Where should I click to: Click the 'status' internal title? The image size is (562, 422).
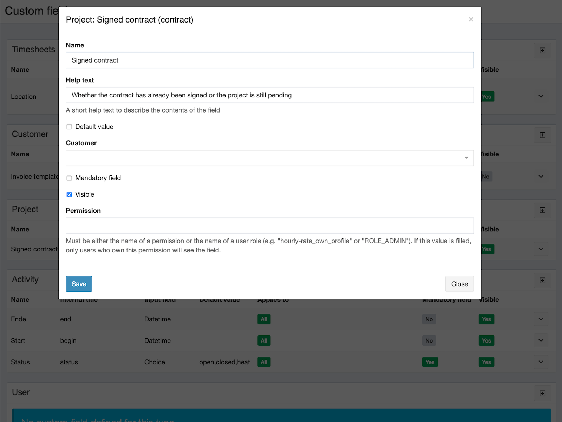69,362
